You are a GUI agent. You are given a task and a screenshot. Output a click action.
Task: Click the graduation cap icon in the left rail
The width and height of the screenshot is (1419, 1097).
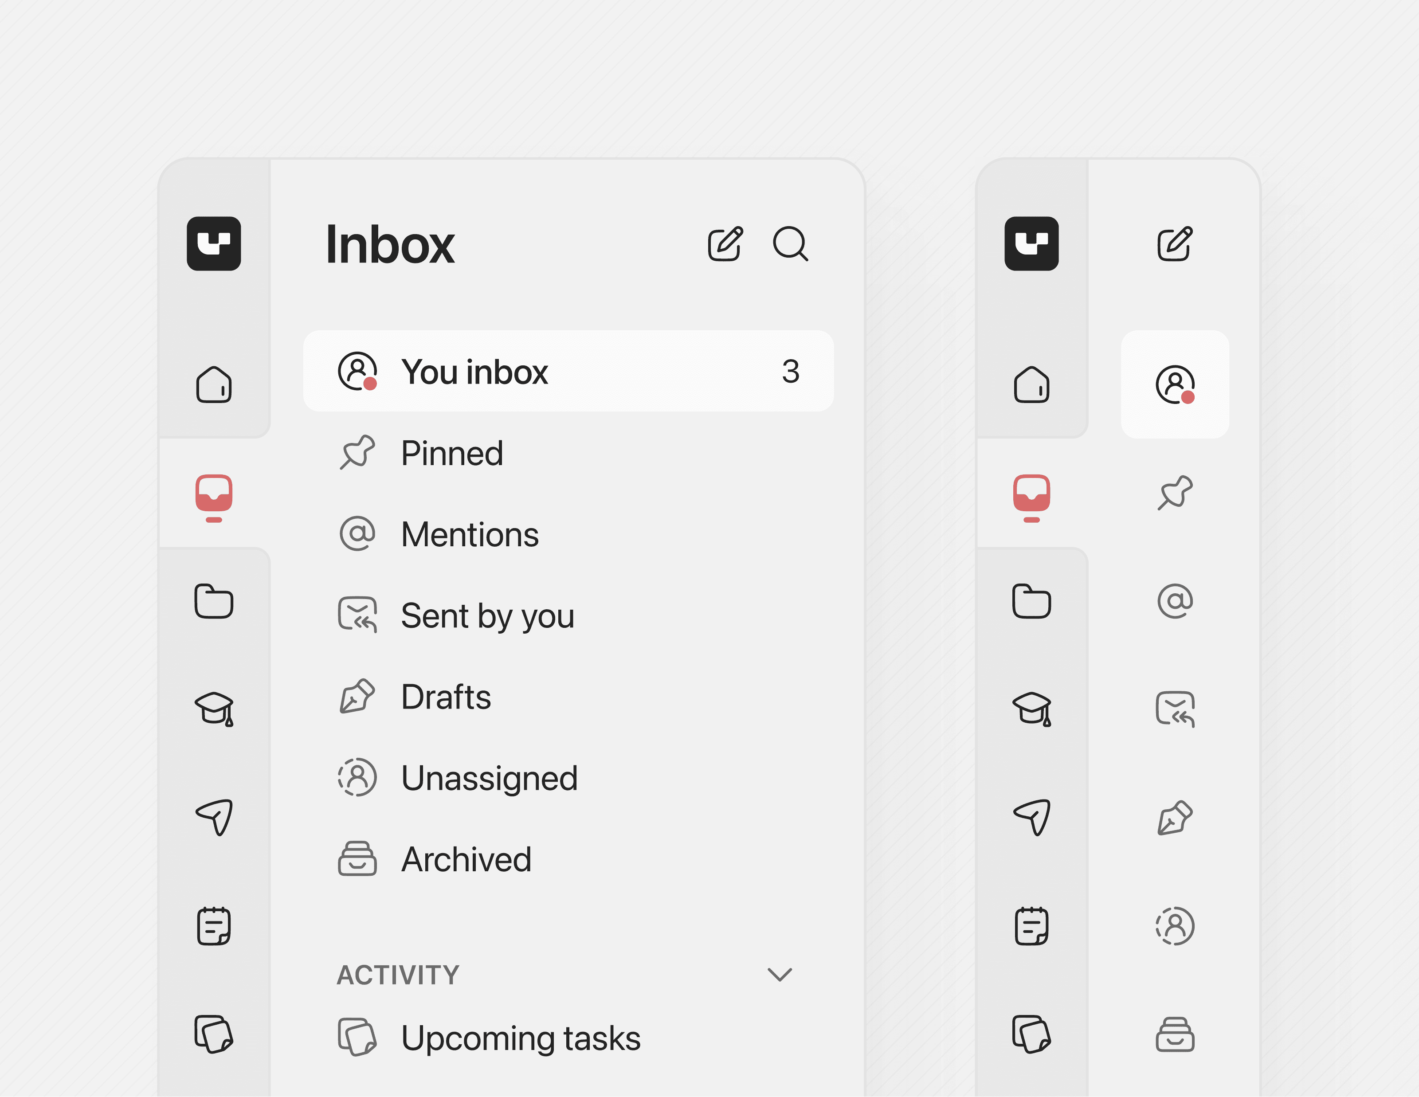pyautogui.click(x=214, y=709)
